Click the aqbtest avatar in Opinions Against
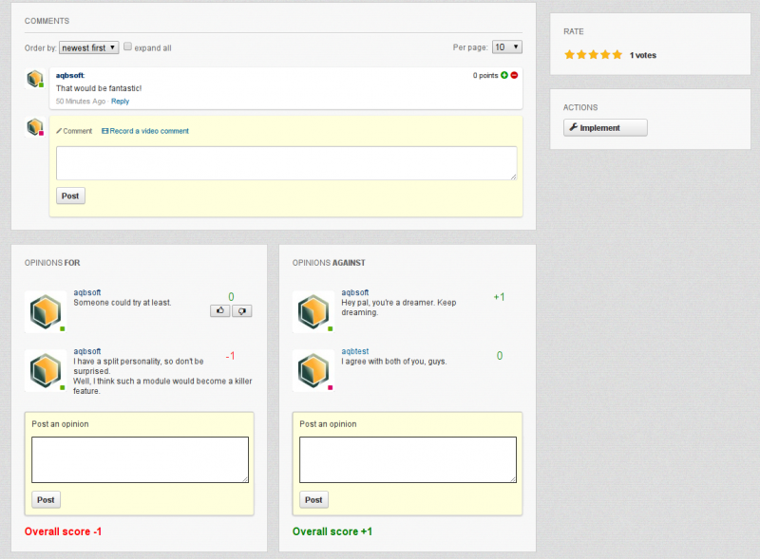 pos(313,370)
